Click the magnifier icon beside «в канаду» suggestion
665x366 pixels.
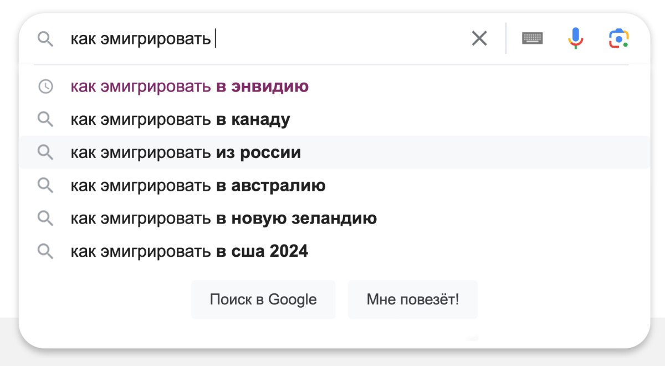pyautogui.click(x=45, y=119)
